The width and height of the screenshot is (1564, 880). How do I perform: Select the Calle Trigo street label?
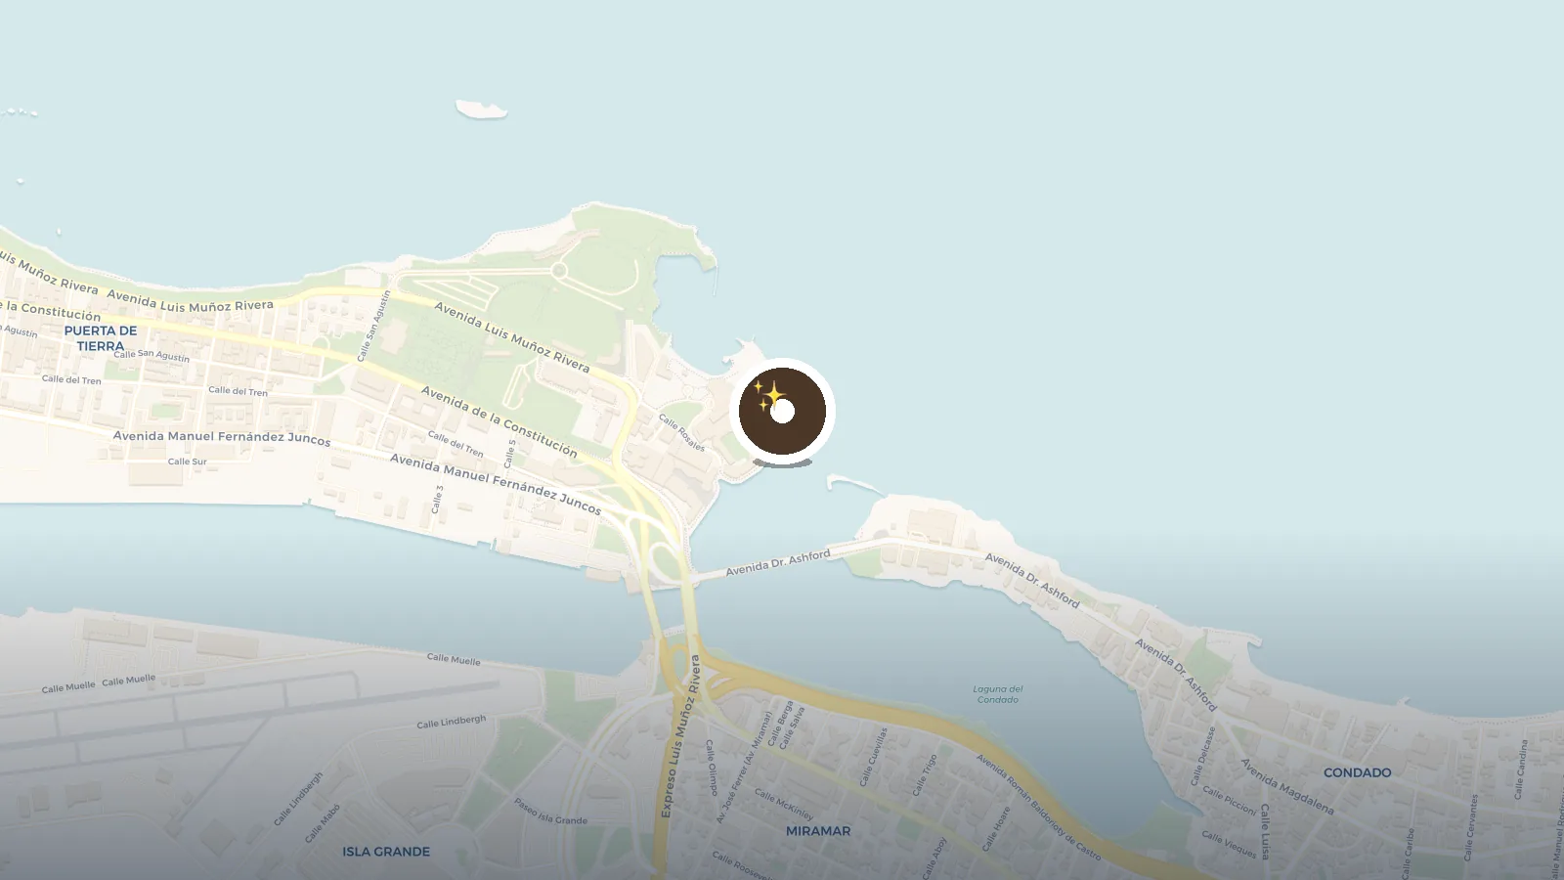coord(924,774)
